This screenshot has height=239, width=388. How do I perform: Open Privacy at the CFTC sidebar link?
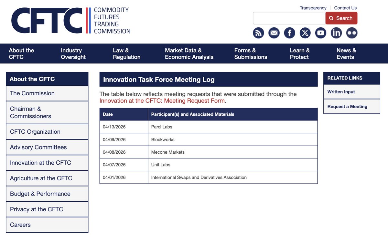(x=47, y=209)
